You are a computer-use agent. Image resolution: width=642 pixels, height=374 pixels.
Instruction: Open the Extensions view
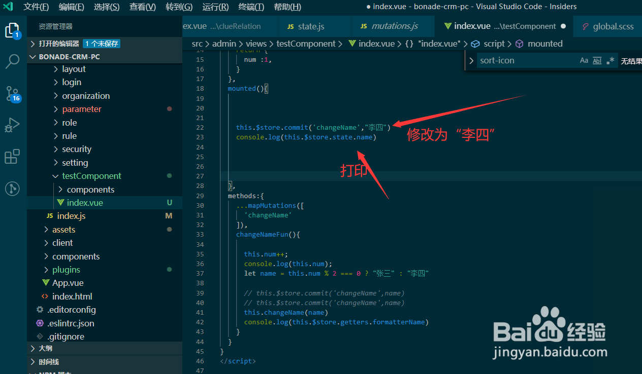pos(13,157)
